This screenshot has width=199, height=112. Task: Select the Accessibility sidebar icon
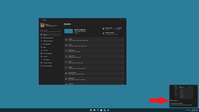41,60
